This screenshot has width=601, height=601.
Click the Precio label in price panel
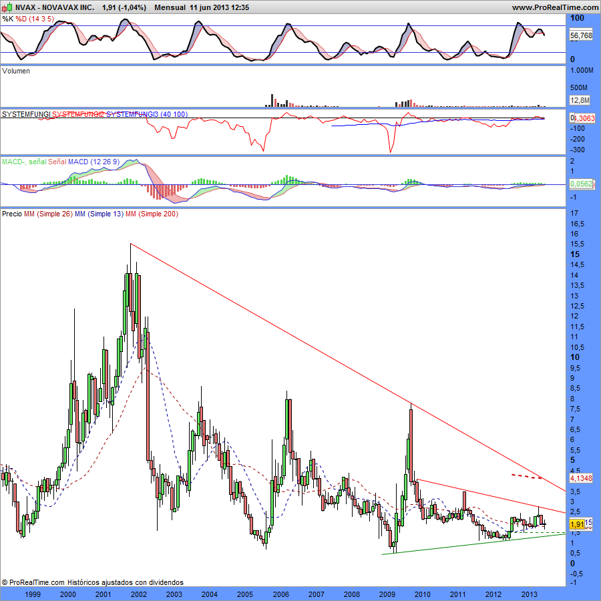coord(12,214)
